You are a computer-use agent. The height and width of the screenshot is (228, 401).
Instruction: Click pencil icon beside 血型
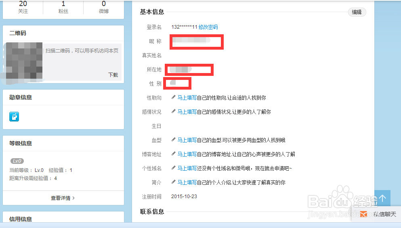pos(173,140)
